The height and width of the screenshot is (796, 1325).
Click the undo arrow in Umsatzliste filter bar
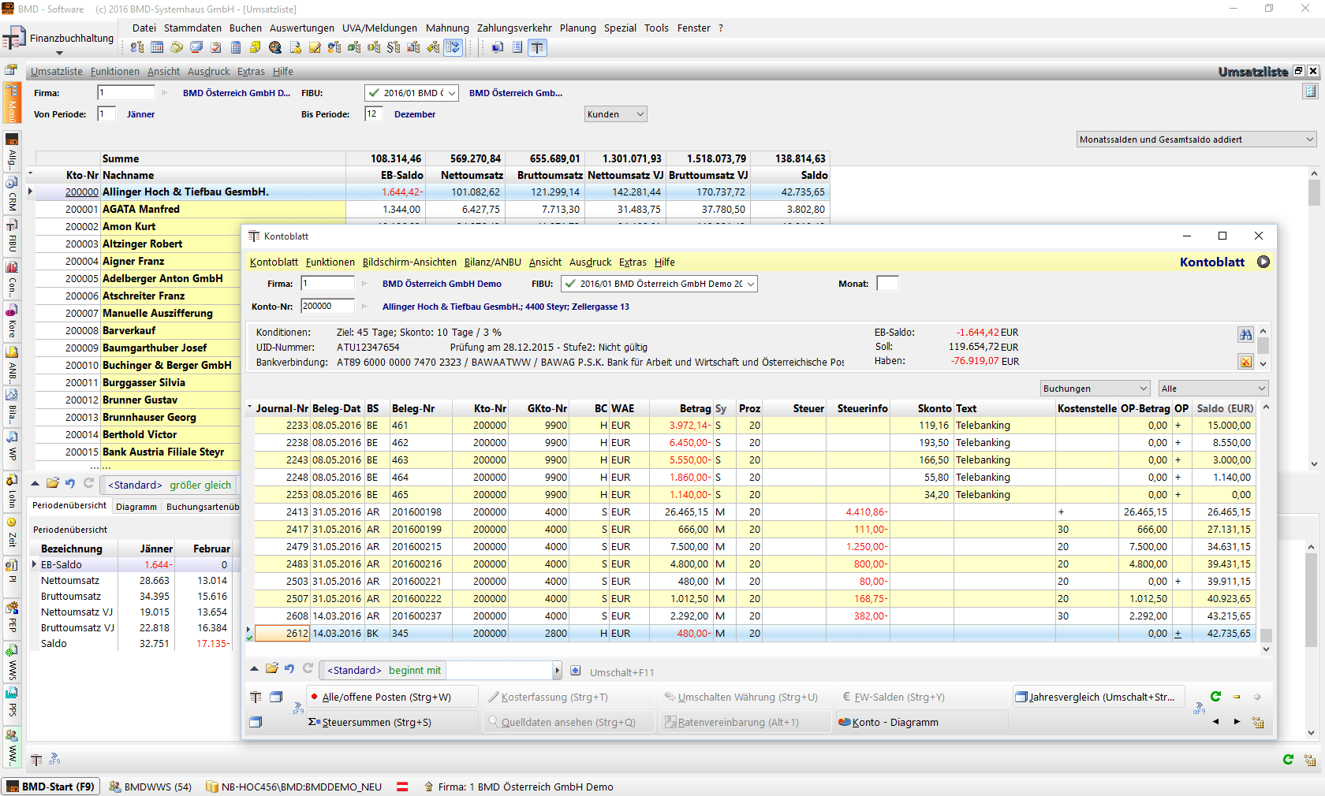tap(70, 484)
